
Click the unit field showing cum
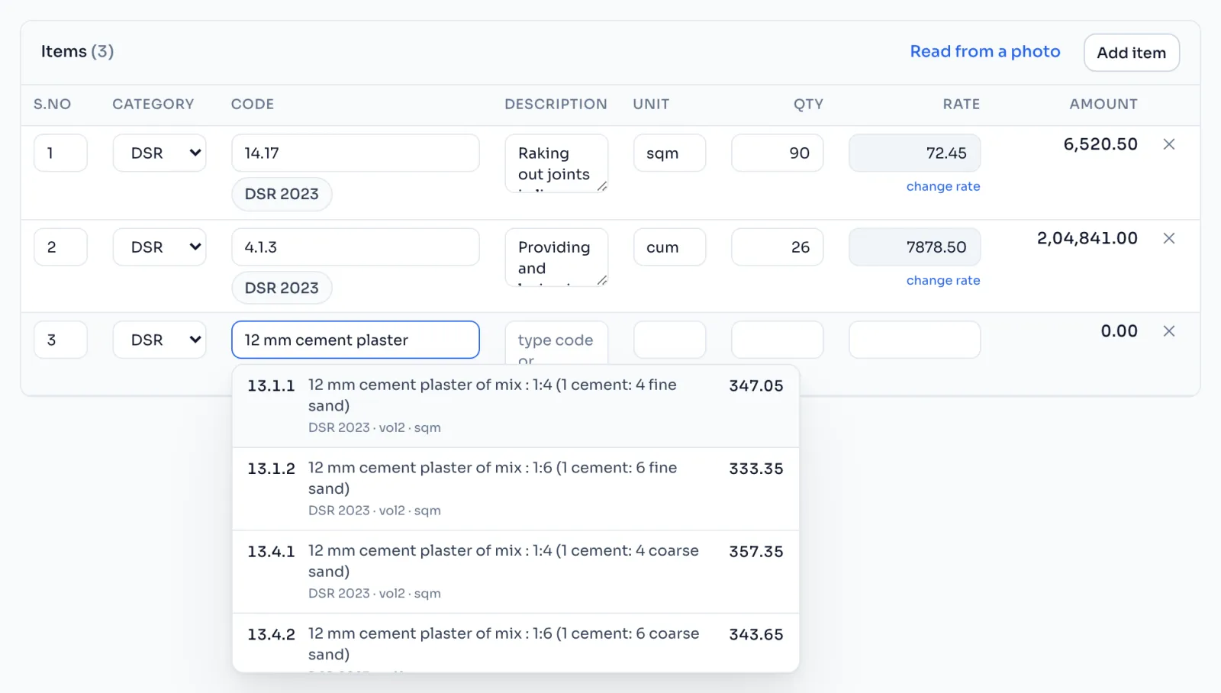pyautogui.click(x=669, y=247)
